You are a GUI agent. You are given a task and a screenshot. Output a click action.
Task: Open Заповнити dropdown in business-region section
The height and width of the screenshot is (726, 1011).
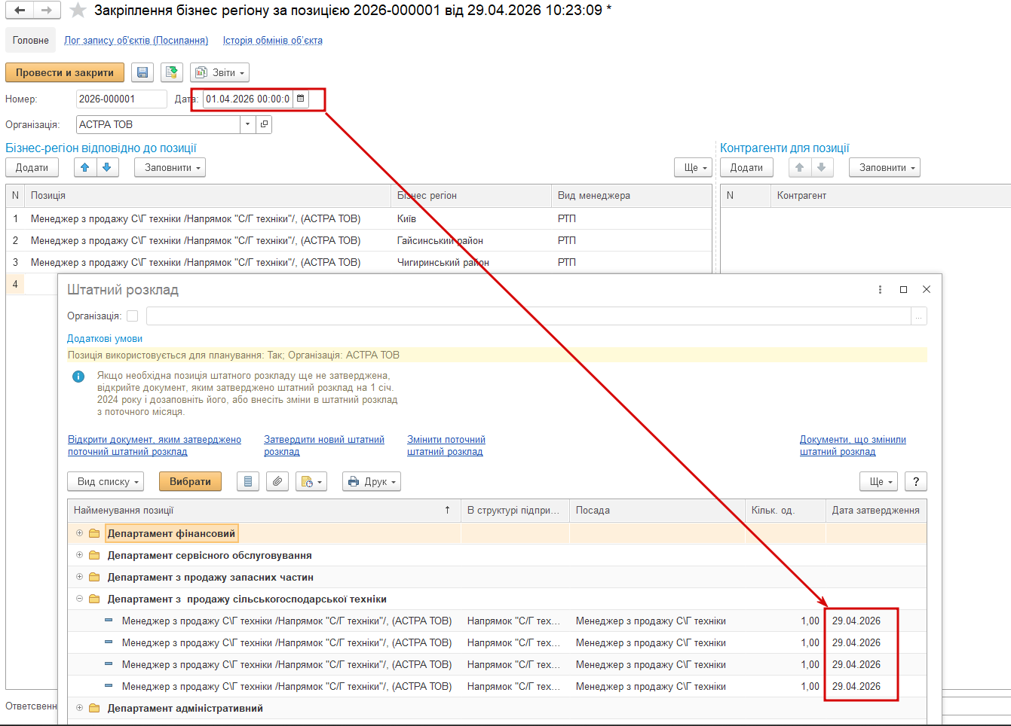click(170, 167)
